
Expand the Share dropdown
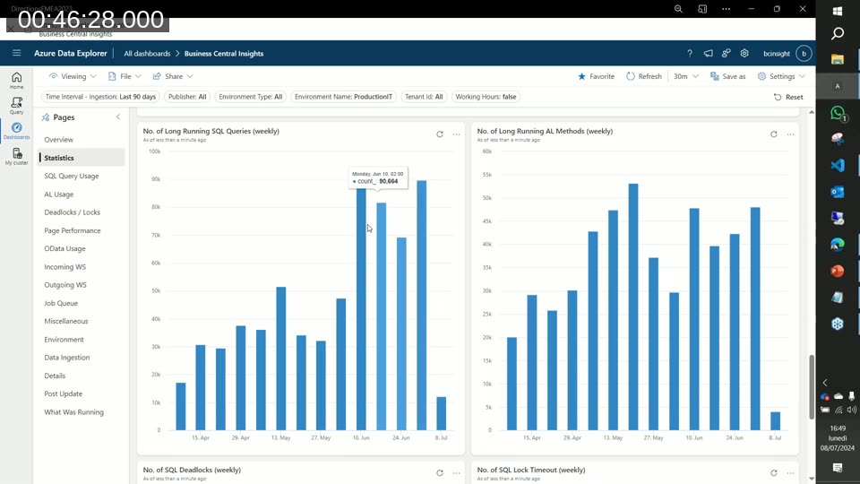173,76
